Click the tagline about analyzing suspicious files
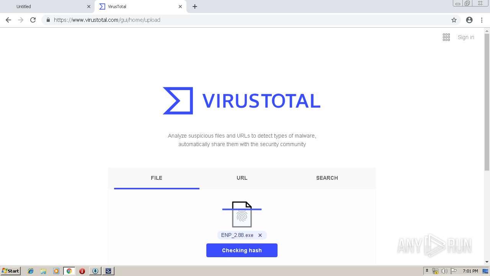The width and height of the screenshot is (490, 276). click(x=242, y=140)
